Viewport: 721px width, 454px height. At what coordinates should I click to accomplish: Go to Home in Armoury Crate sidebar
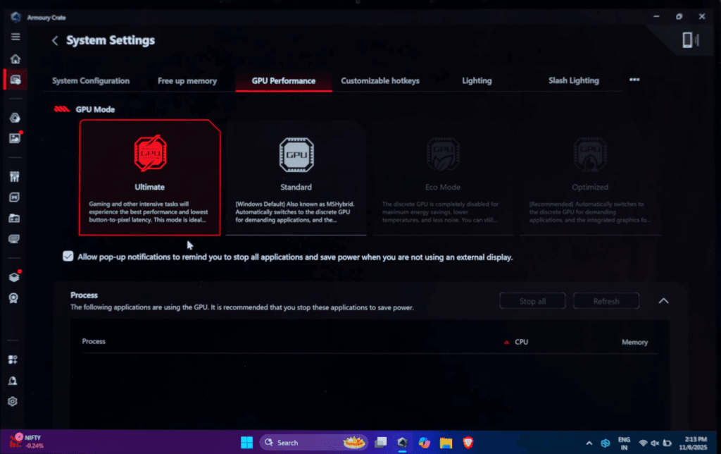15,59
